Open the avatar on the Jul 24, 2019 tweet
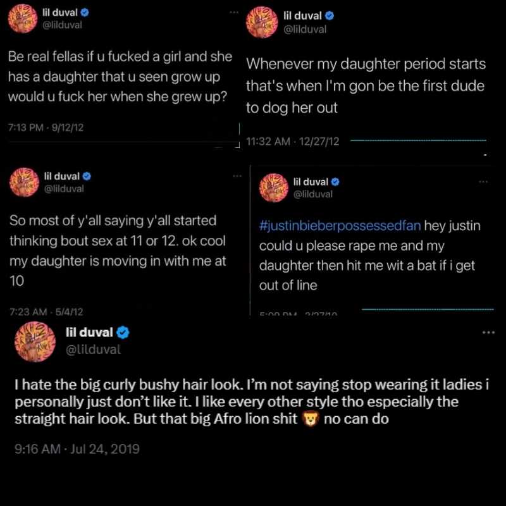 coord(35,342)
